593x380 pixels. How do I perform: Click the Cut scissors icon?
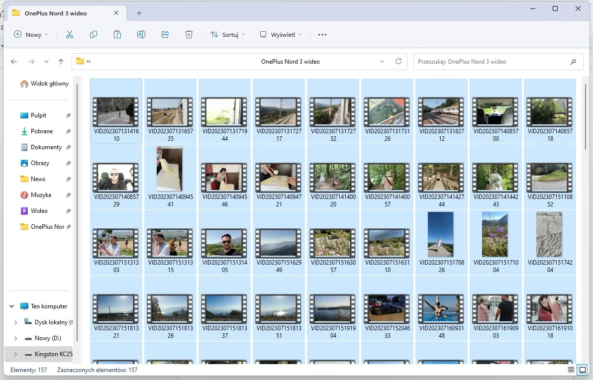click(x=70, y=34)
